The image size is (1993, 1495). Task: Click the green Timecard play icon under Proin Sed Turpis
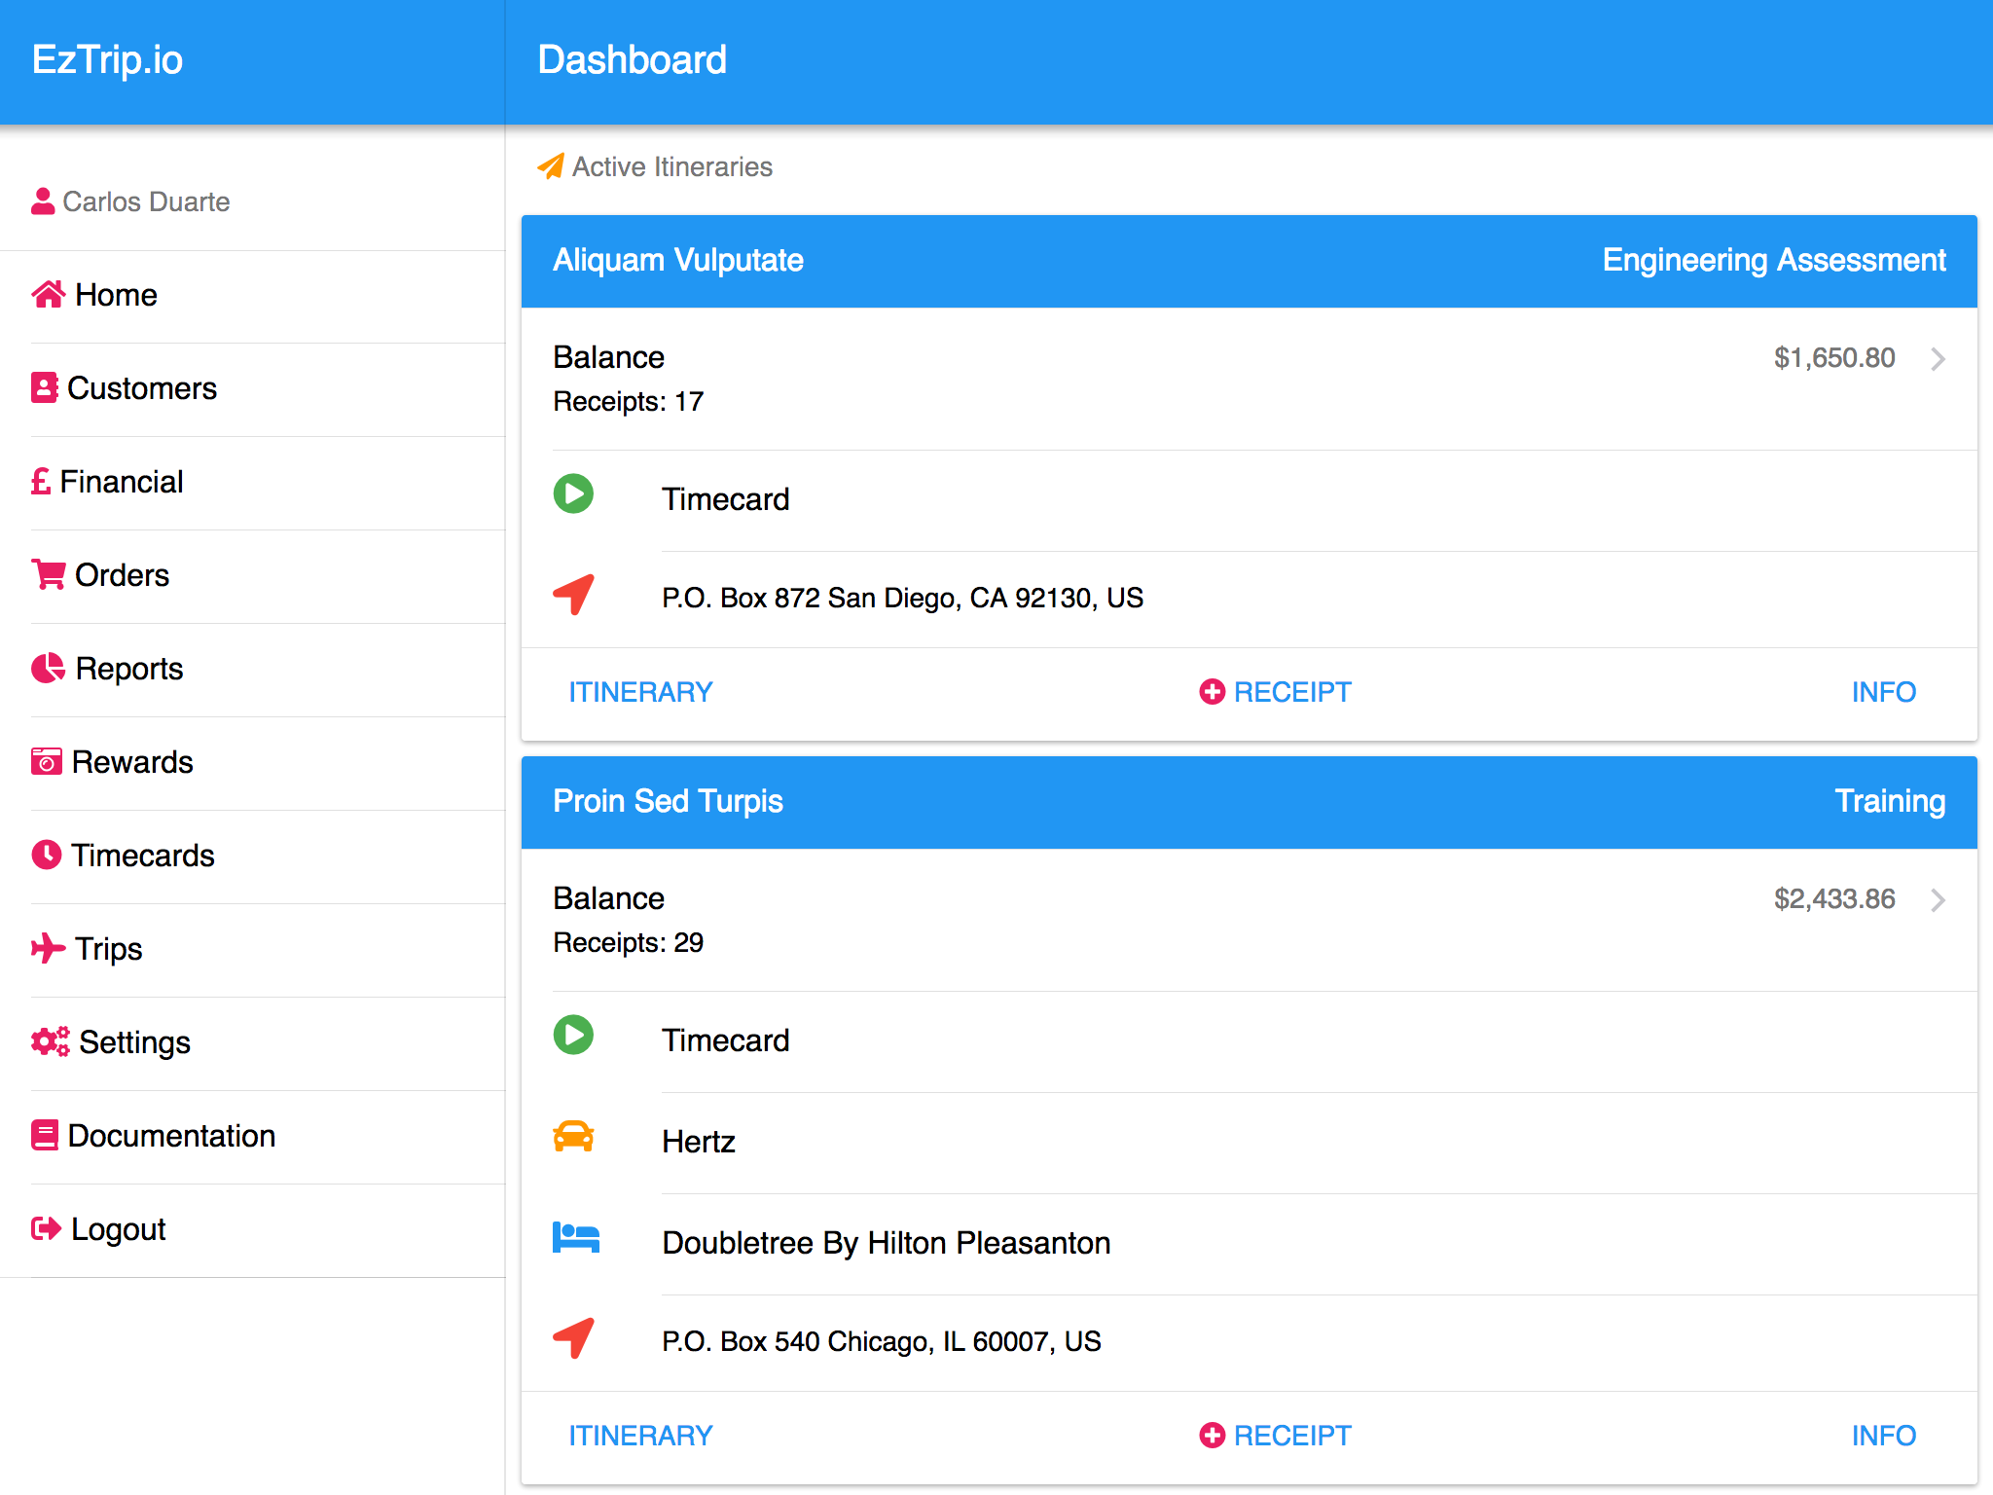pos(573,1035)
